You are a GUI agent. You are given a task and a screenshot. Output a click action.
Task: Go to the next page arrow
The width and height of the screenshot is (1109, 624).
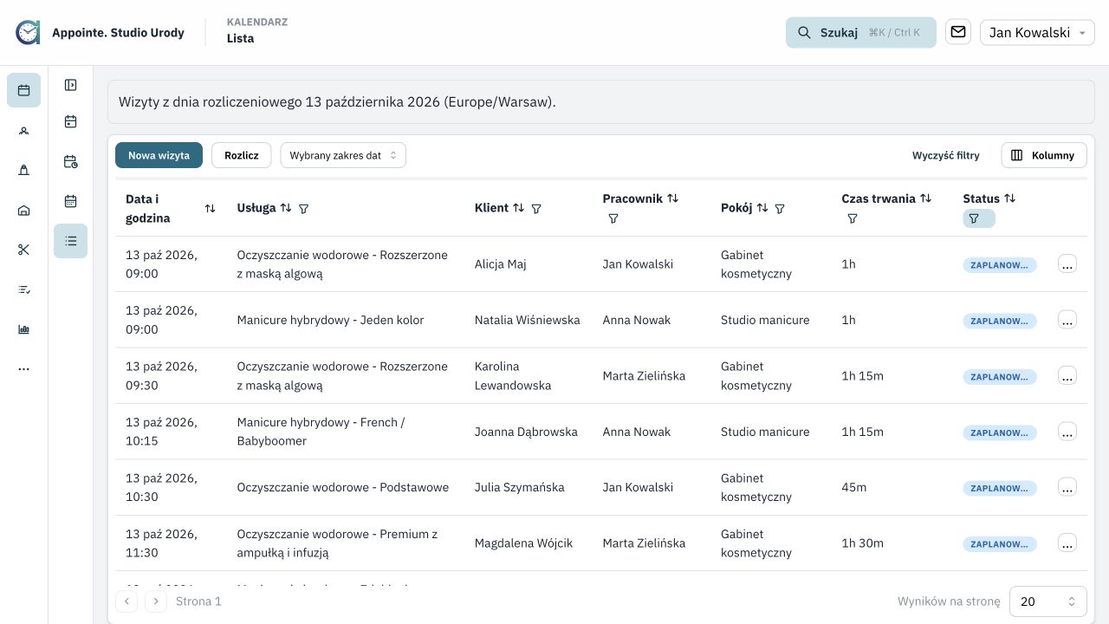[x=155, y=601]
